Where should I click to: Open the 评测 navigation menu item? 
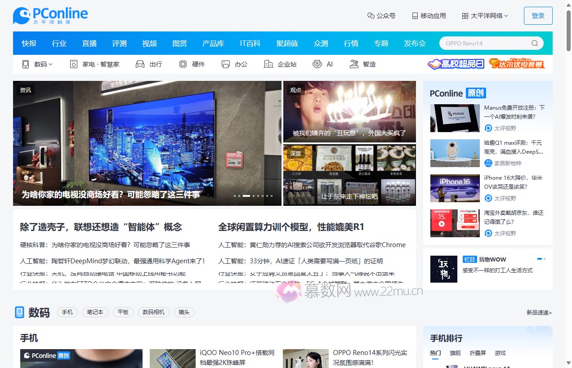tap(120, 44)
